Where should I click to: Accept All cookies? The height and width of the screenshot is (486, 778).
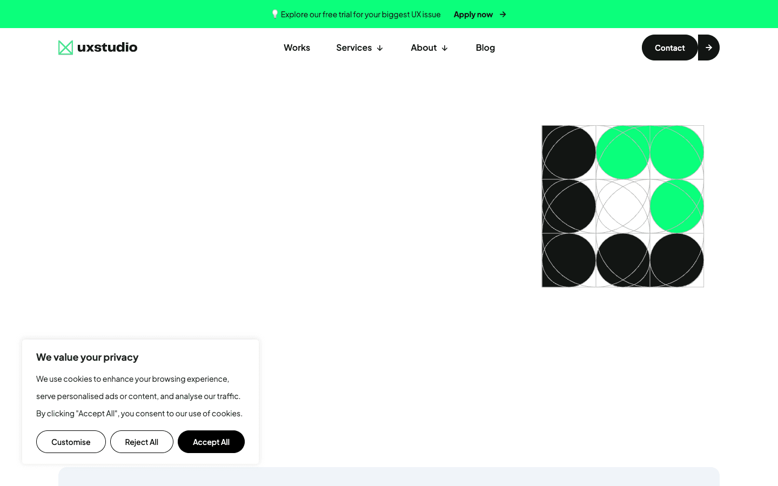[x=211, y=442]
